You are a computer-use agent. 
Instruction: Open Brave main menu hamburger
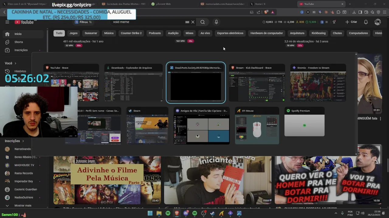[384, 12]
